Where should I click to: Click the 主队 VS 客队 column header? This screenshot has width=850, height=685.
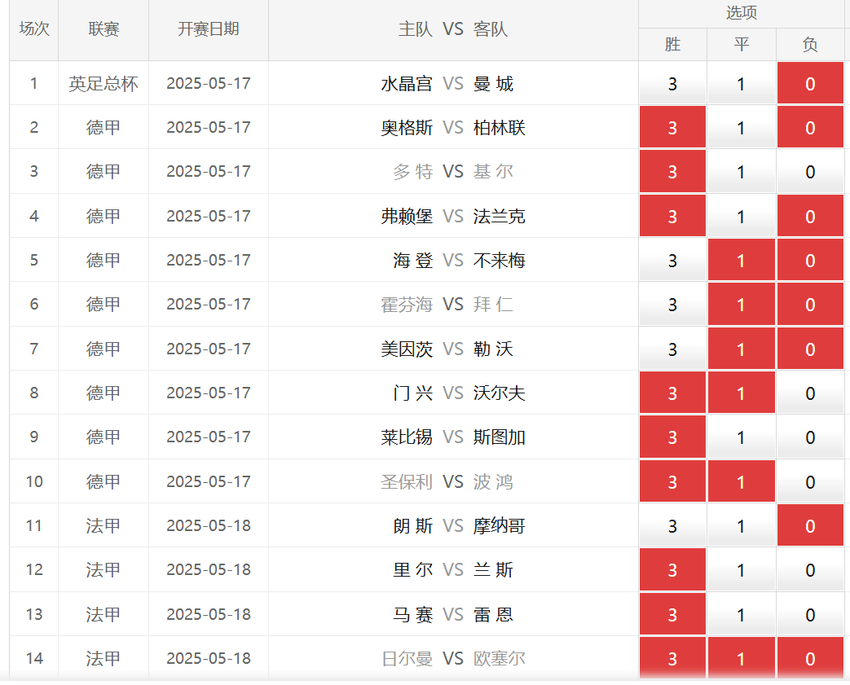pyautogui.click(x=453, y=29)
